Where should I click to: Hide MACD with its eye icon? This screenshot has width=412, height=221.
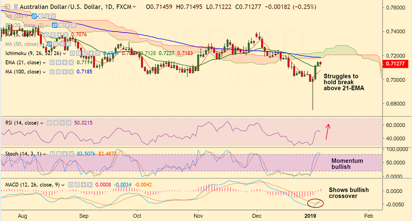click(71, 184)
